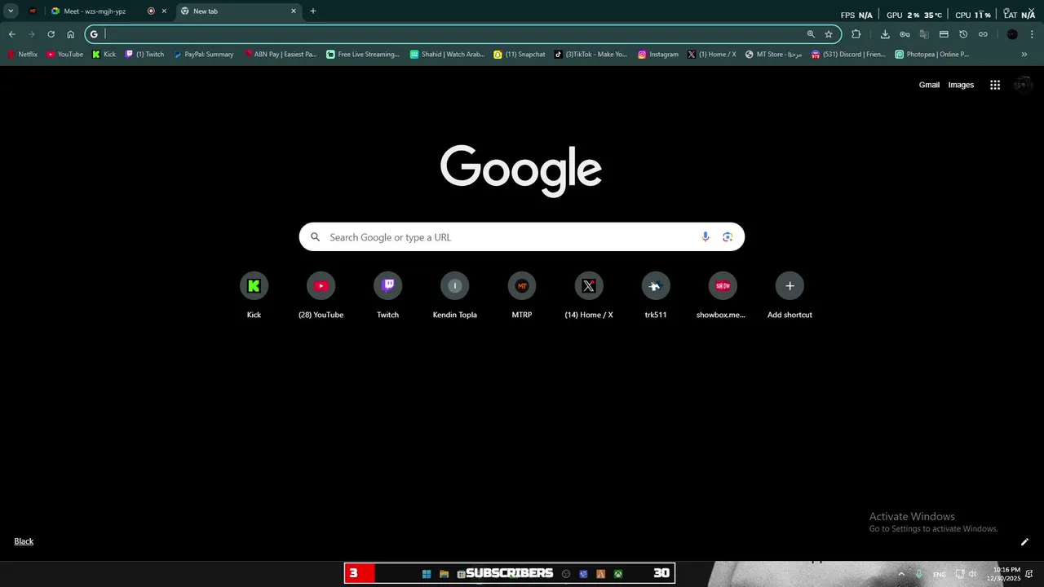Search by image with Google Lens icon
This screenshot has width=1044, height=587.
pos(728,237)
